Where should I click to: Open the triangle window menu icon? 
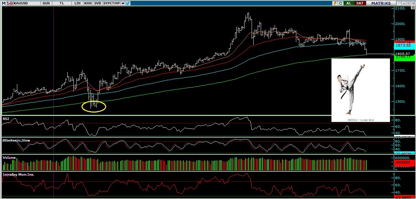(x=399, y=3)
